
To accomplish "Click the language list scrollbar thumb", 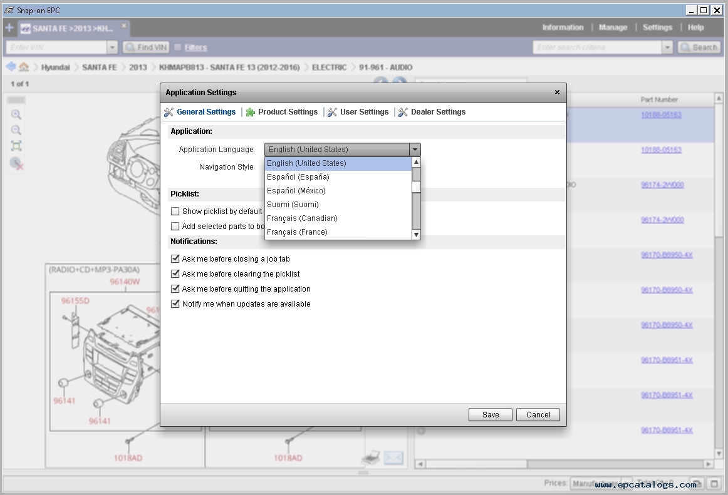I will click(417, 186).
